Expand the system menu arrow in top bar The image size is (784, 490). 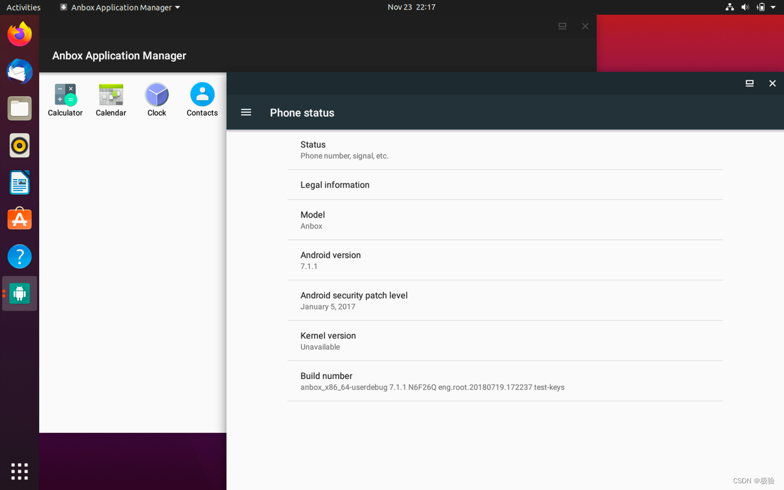pos(774,7)
